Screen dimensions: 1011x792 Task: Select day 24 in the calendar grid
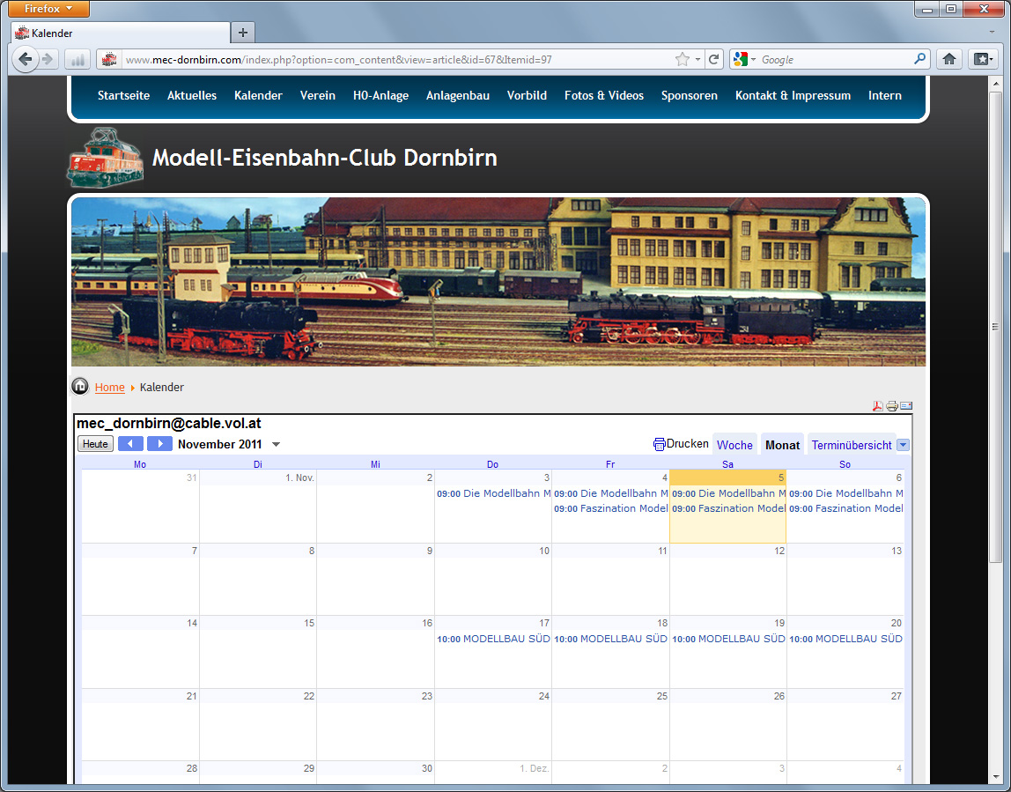click(x=493, y=724)
